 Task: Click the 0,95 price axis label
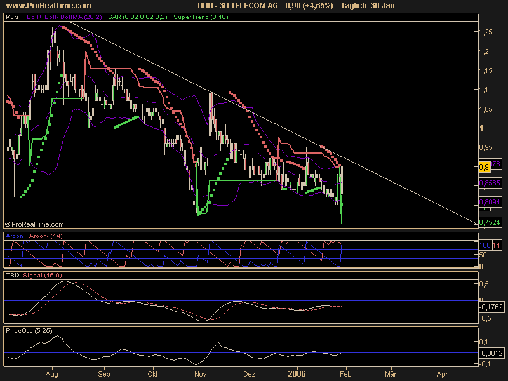pos(486,147)
